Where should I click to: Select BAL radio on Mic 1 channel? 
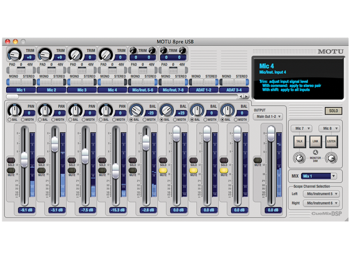pyautogui.click(x=9, y=120)
